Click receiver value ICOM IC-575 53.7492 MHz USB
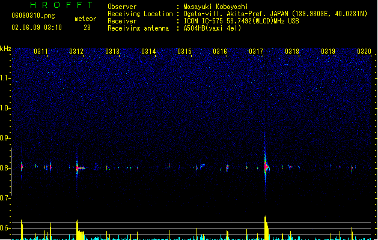 (242, 21)
